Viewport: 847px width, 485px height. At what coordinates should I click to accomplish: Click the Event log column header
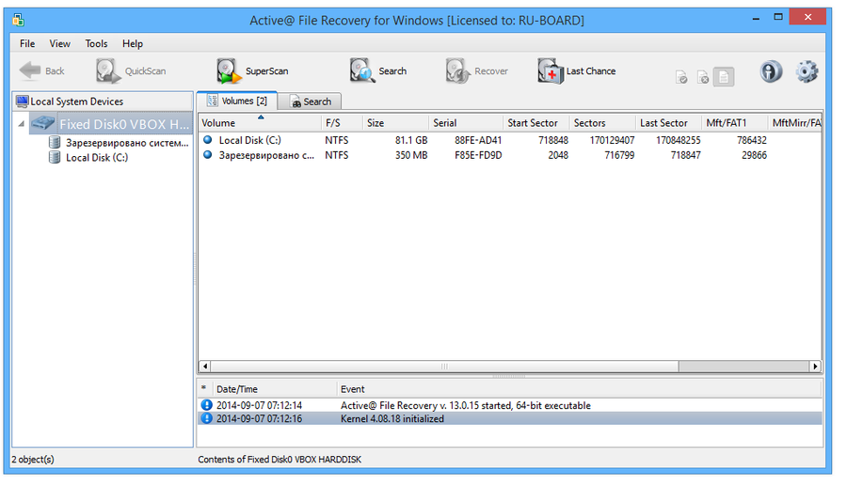(x=579, y=389)
